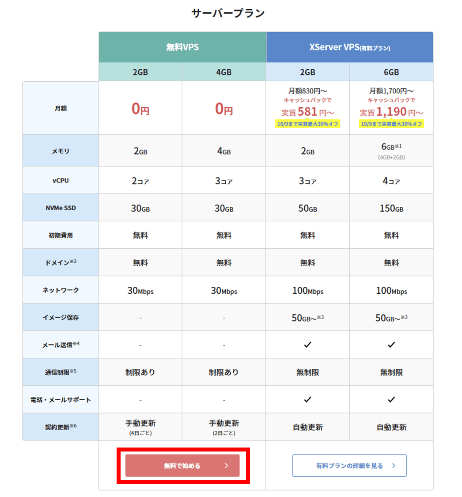Click the 無料で始める button
Image resolution: width=462 pixels, height=497 pixels.
182,466
